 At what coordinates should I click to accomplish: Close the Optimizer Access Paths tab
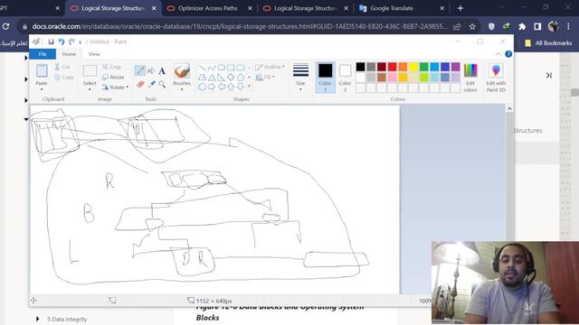pyautogui.click(x=250, y=8)
